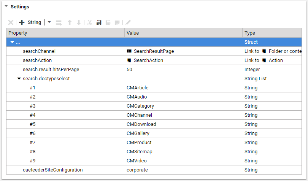Click the greyed overlapping pages icon
308x181 pixels.
click(x=117, y=22)
